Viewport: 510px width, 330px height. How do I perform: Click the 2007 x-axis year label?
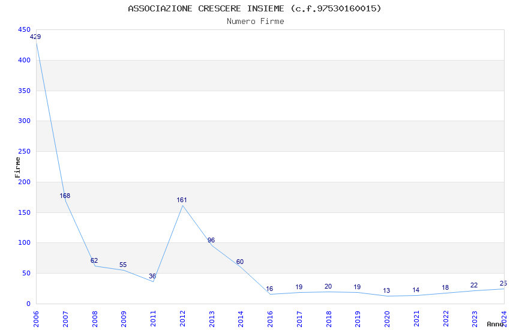(65, 319)
